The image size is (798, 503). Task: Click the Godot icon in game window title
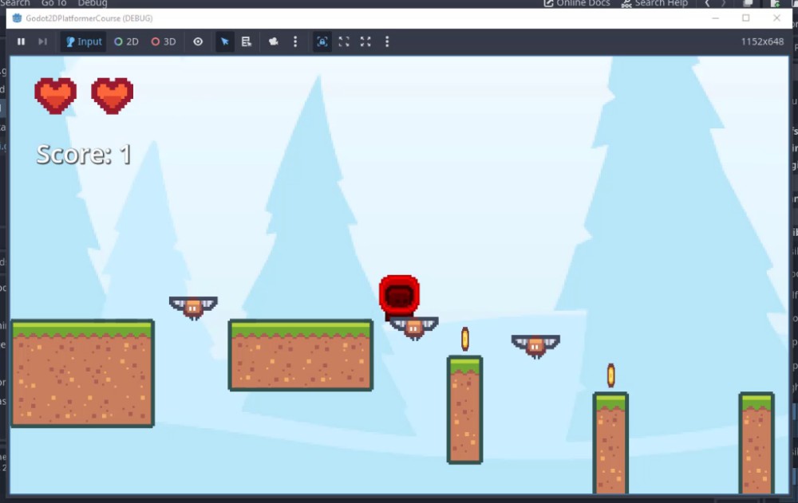click(x=17, y=18)
